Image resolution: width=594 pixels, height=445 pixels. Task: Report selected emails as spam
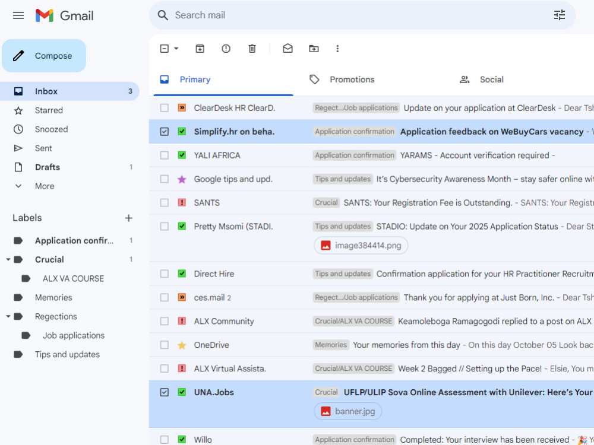(226, 49)
